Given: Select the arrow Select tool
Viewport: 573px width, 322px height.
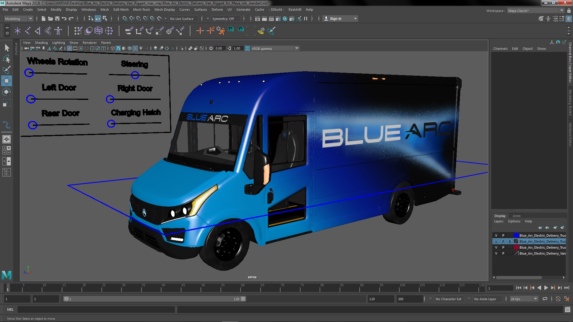Looking at the screenshot, I should (7, 48).
